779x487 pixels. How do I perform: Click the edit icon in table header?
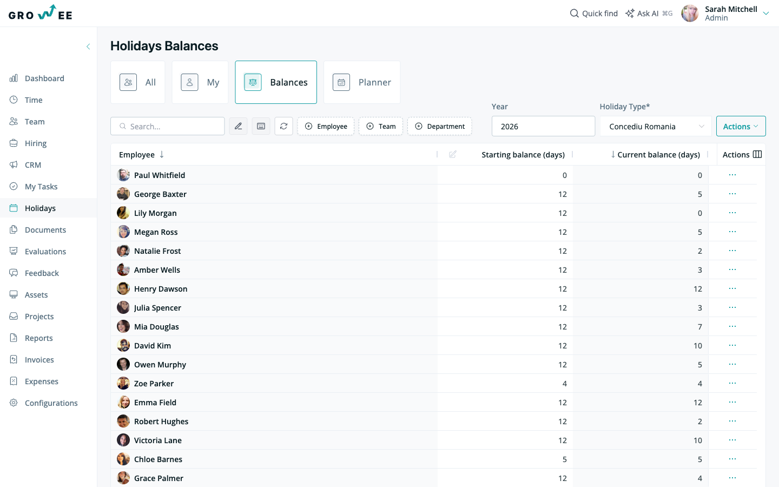(453, 154)
